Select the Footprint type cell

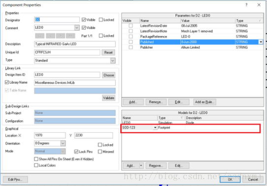(171, 127)
